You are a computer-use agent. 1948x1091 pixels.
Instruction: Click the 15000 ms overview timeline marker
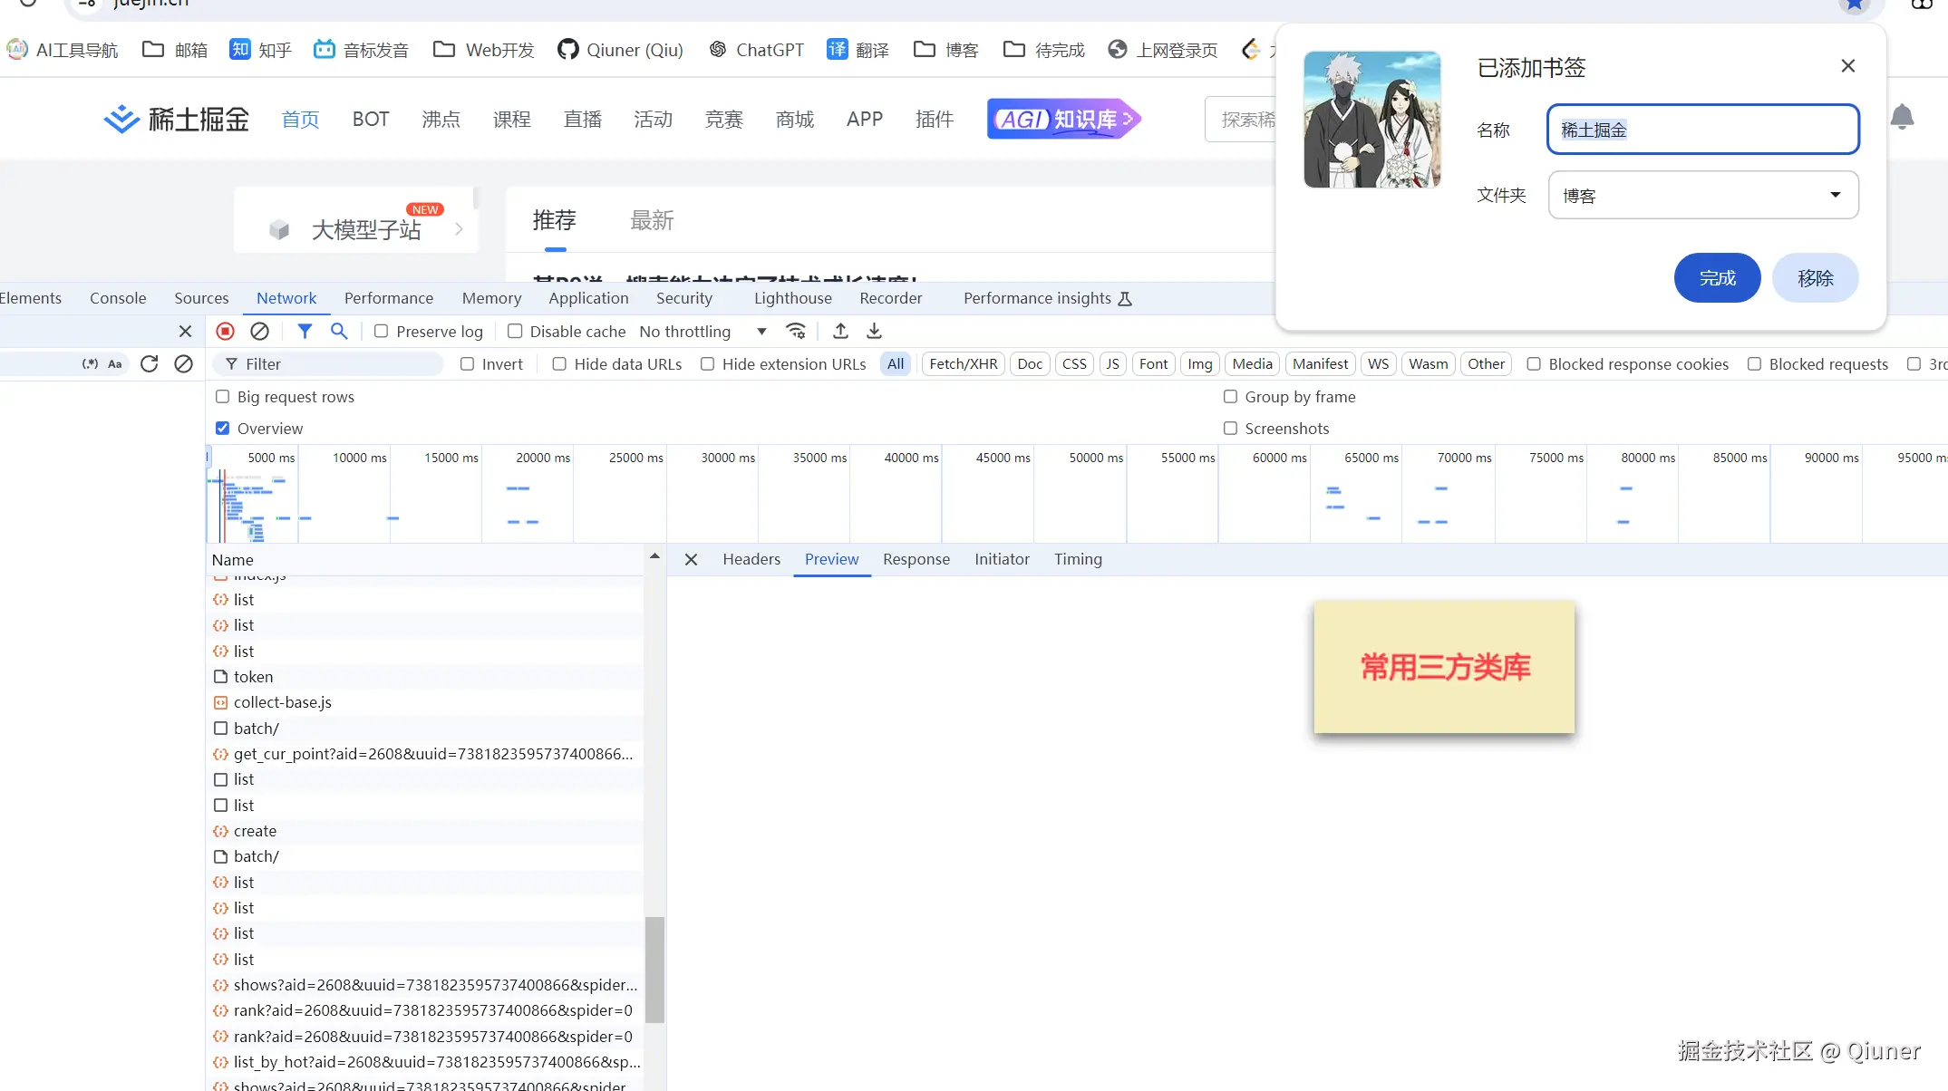[x=451, y=459]
